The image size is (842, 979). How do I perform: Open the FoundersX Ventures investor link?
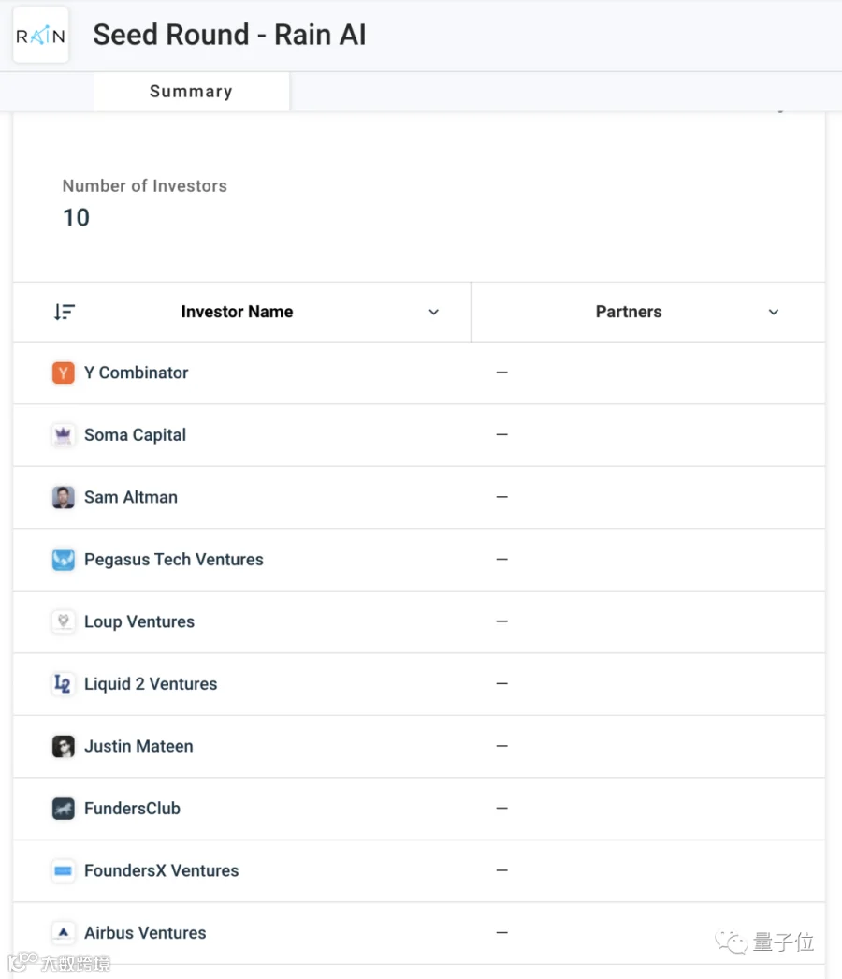click(x=161, y=870)
